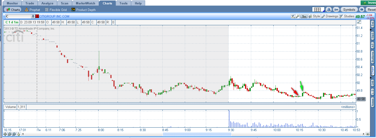Open the wrench settings button in the header
376x138 pixels.
(336, 10)
